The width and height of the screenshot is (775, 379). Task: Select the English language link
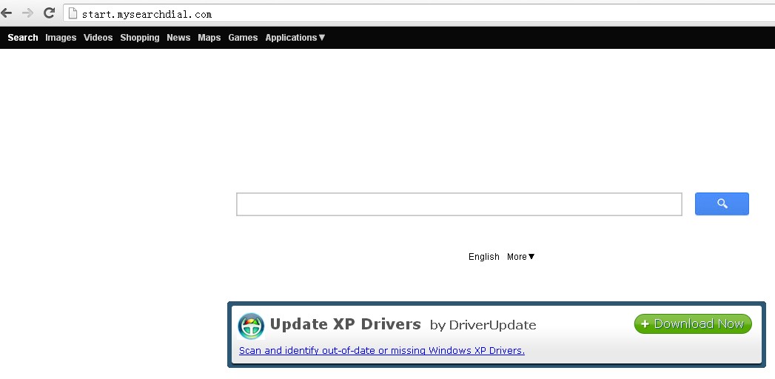(x=484, y=256)
